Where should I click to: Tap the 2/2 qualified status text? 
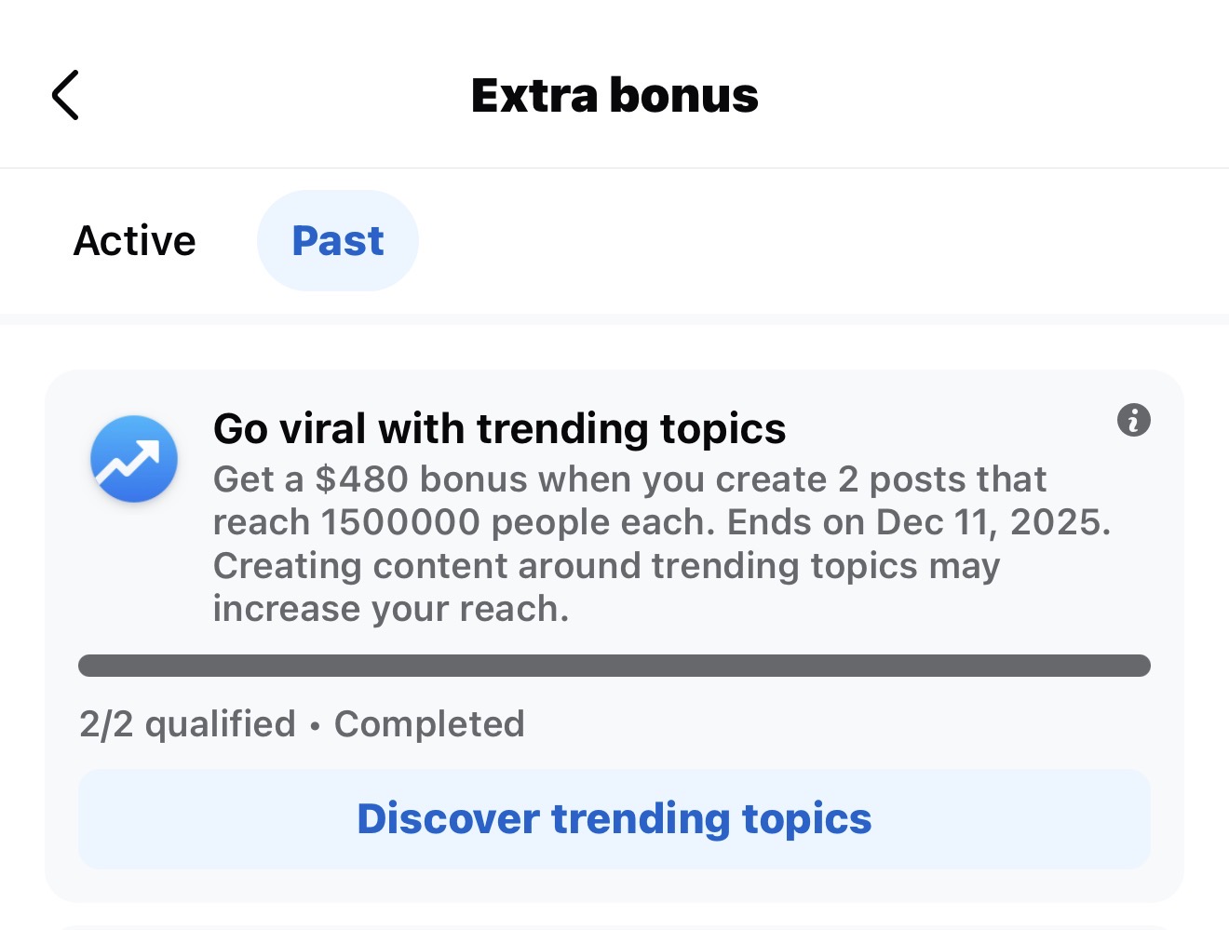[x=187, y=724]
